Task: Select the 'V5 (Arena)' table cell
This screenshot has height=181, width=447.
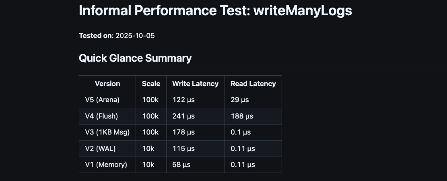Action: point(102,100)
